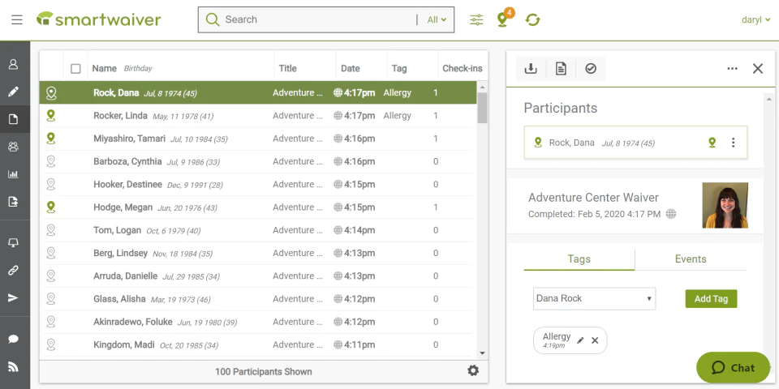This screenshot has width=779, height=389.
Task: Toggle check-in marker for Rocker, Linda
Action: (x=51, y=115)
